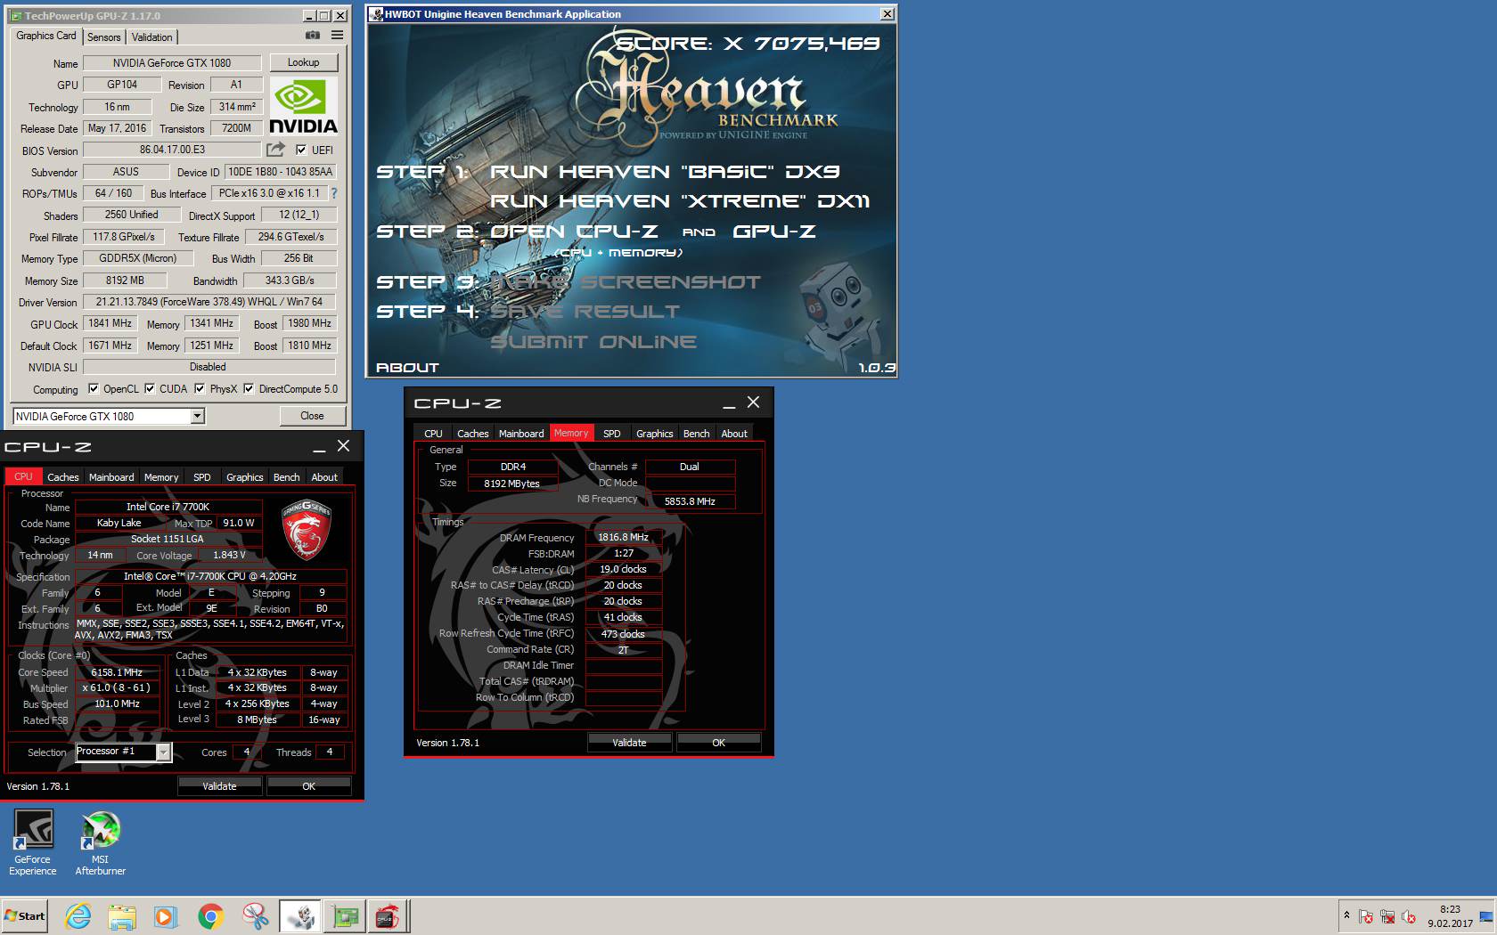Open the Processor #1 selection dropdown
Screen dimensions: 1497x935
click(x=163, y=752)
